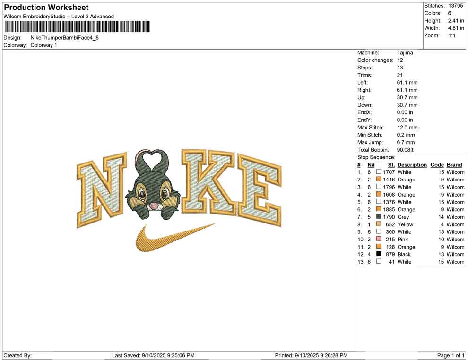468x360 pixels.
Task: Click the Machine value Tajima
Action: 405,53
